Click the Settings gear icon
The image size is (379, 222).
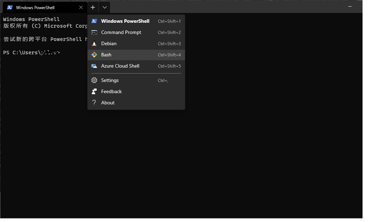(94, 80)
